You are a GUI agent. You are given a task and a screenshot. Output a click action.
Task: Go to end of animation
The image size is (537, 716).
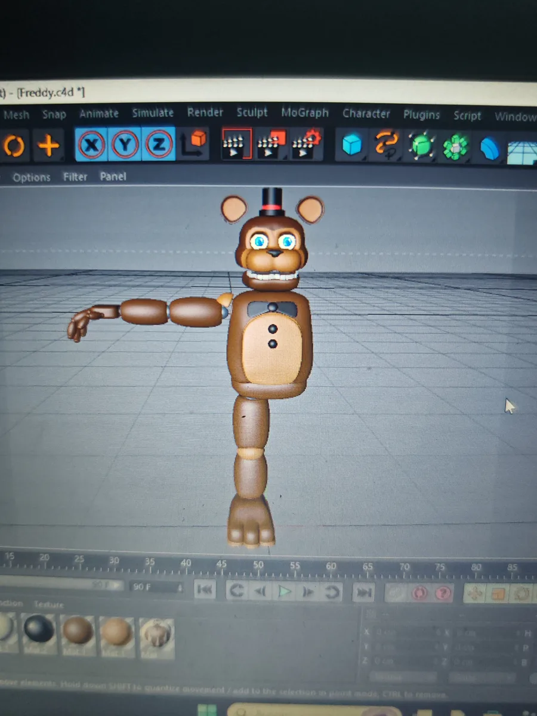pos(363,592)
